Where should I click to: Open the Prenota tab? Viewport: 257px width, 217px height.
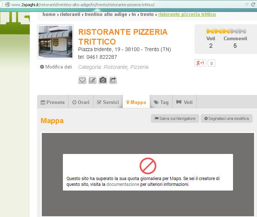(x=53, y=102)
